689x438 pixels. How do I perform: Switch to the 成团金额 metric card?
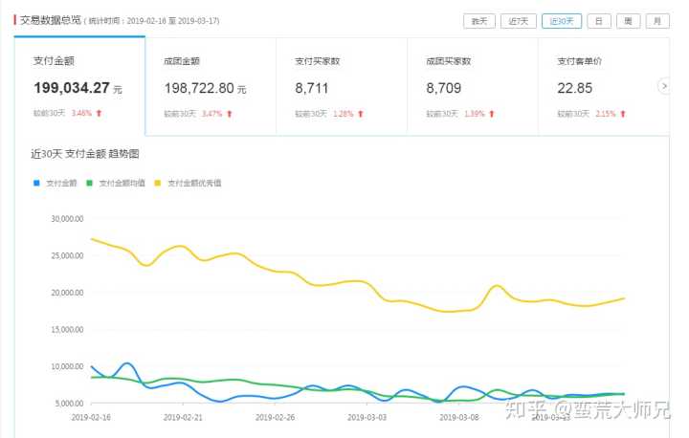coord(211,88)
